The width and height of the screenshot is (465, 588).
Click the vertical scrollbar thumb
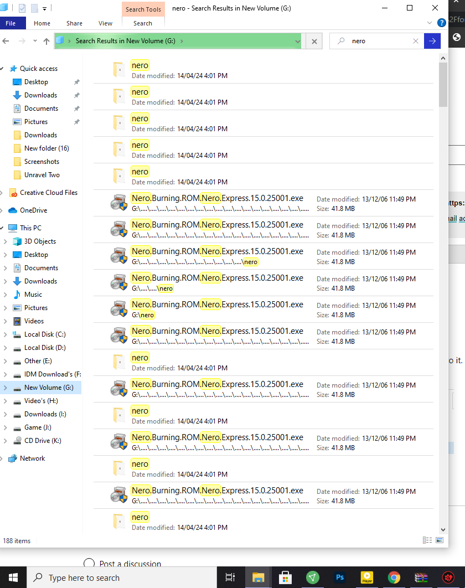(443, 85)
